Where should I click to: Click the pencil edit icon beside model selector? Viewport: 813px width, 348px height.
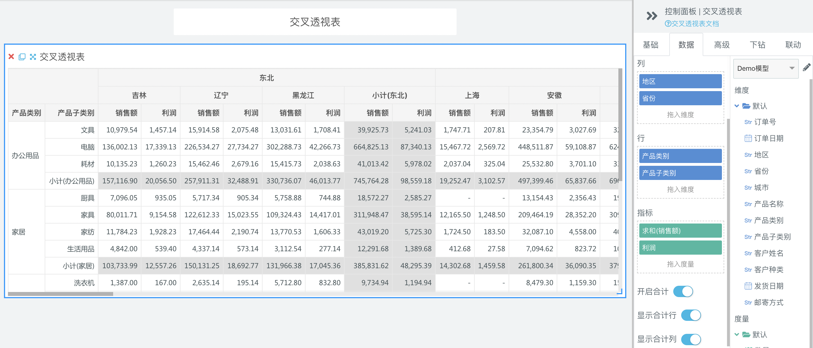coord(806,68)
